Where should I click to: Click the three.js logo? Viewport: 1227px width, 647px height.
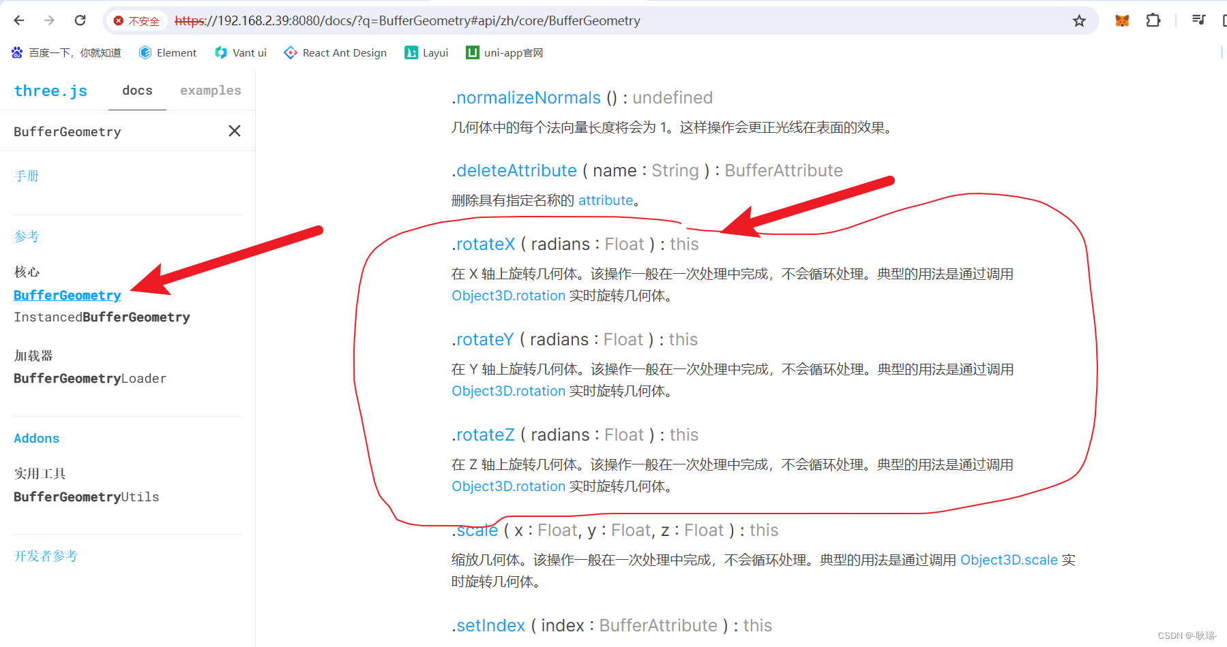[50, 90]
